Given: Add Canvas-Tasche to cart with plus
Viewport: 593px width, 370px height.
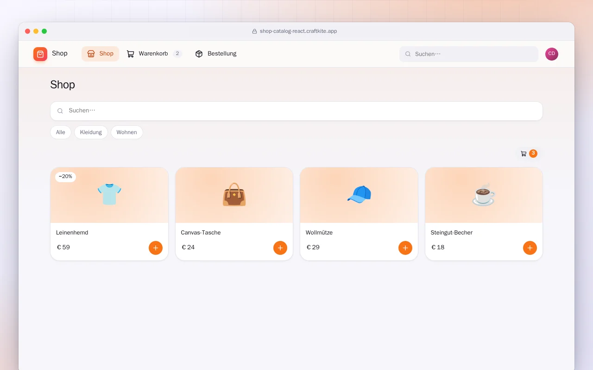Looking at the screenshot, I should click(x=280, y=248).
